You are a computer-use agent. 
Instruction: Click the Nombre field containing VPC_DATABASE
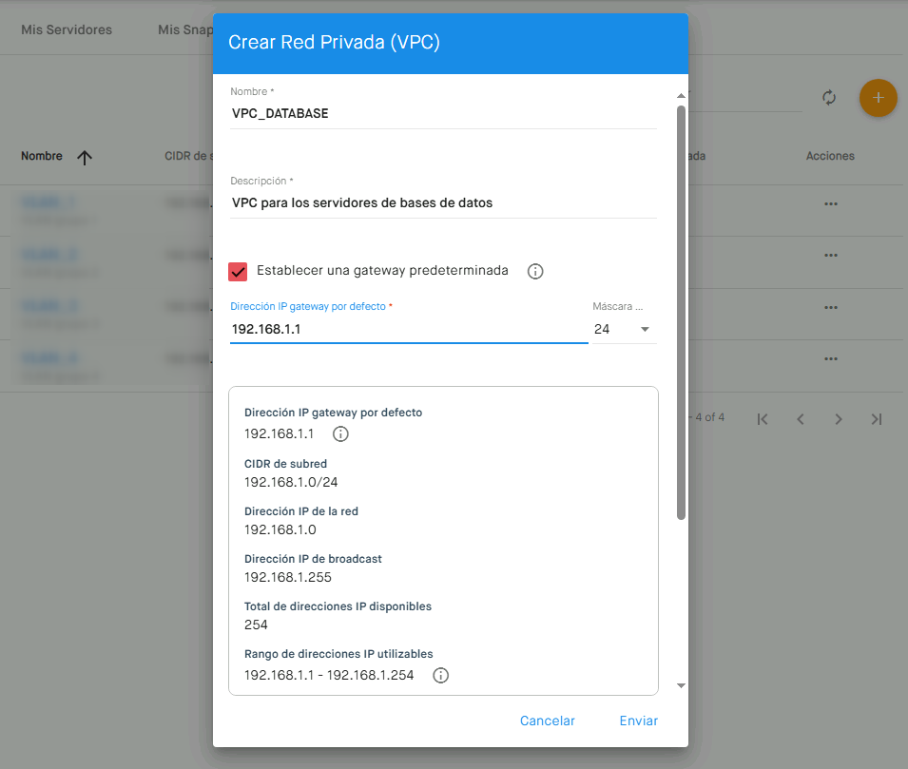443,113
